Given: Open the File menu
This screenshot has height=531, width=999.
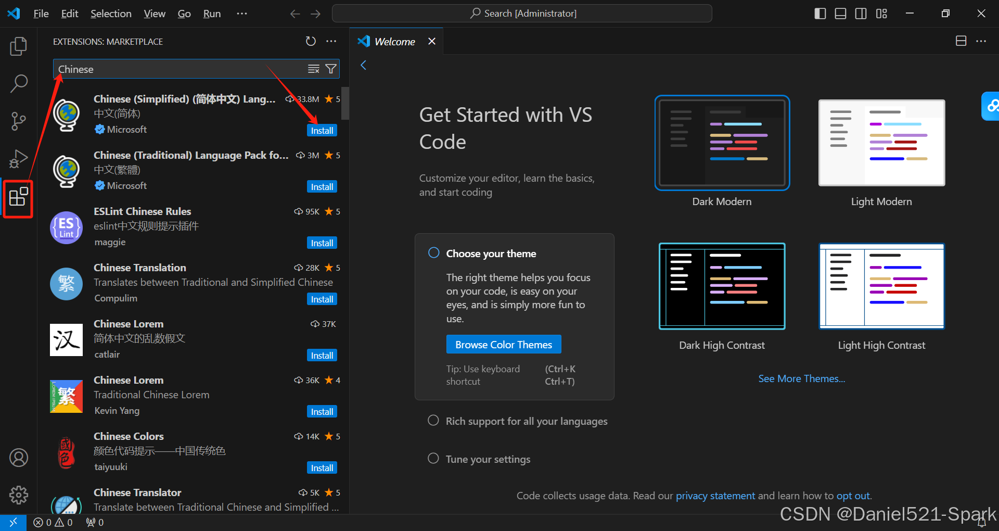Looking at the screenshot, I should (x=41, y=14).
